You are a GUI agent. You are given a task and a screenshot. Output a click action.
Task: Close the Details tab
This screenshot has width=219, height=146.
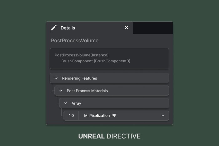point(126,28)
